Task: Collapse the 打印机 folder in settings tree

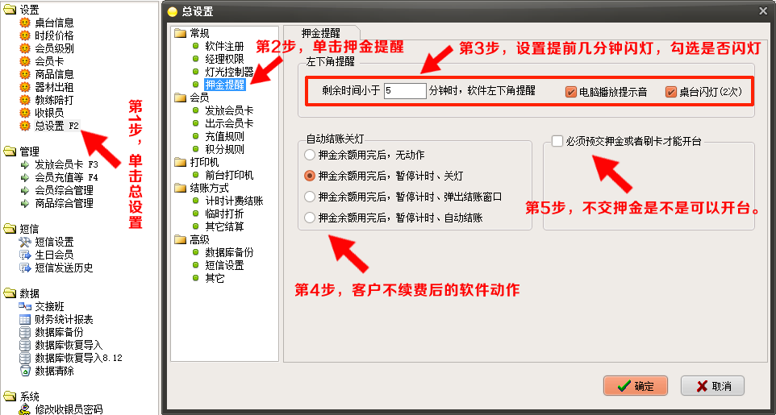Action: (180, 162)
